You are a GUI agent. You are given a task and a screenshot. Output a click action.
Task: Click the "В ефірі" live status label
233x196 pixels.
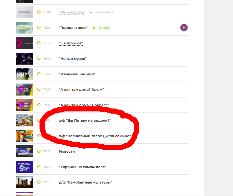[x=104, y=28]
